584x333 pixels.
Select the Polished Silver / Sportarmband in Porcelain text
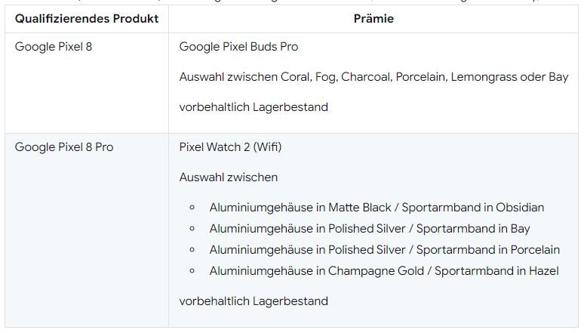coord(384,250)
